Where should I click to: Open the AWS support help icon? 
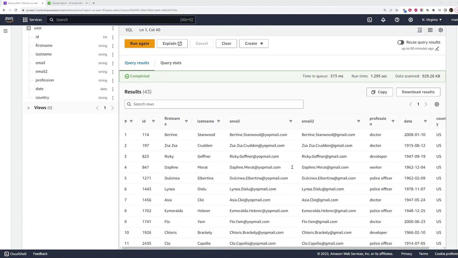click(397, 20)
